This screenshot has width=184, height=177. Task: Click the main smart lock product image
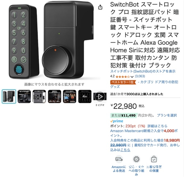coord(51,41)
